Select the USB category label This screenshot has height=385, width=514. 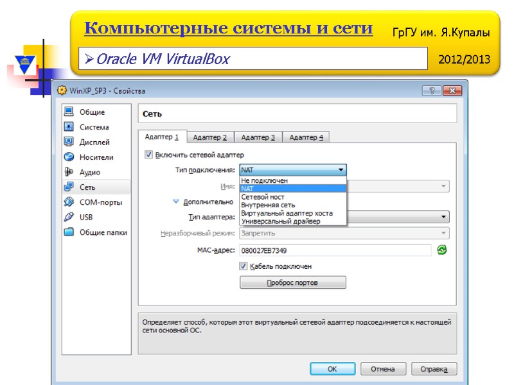coord(86,218)
